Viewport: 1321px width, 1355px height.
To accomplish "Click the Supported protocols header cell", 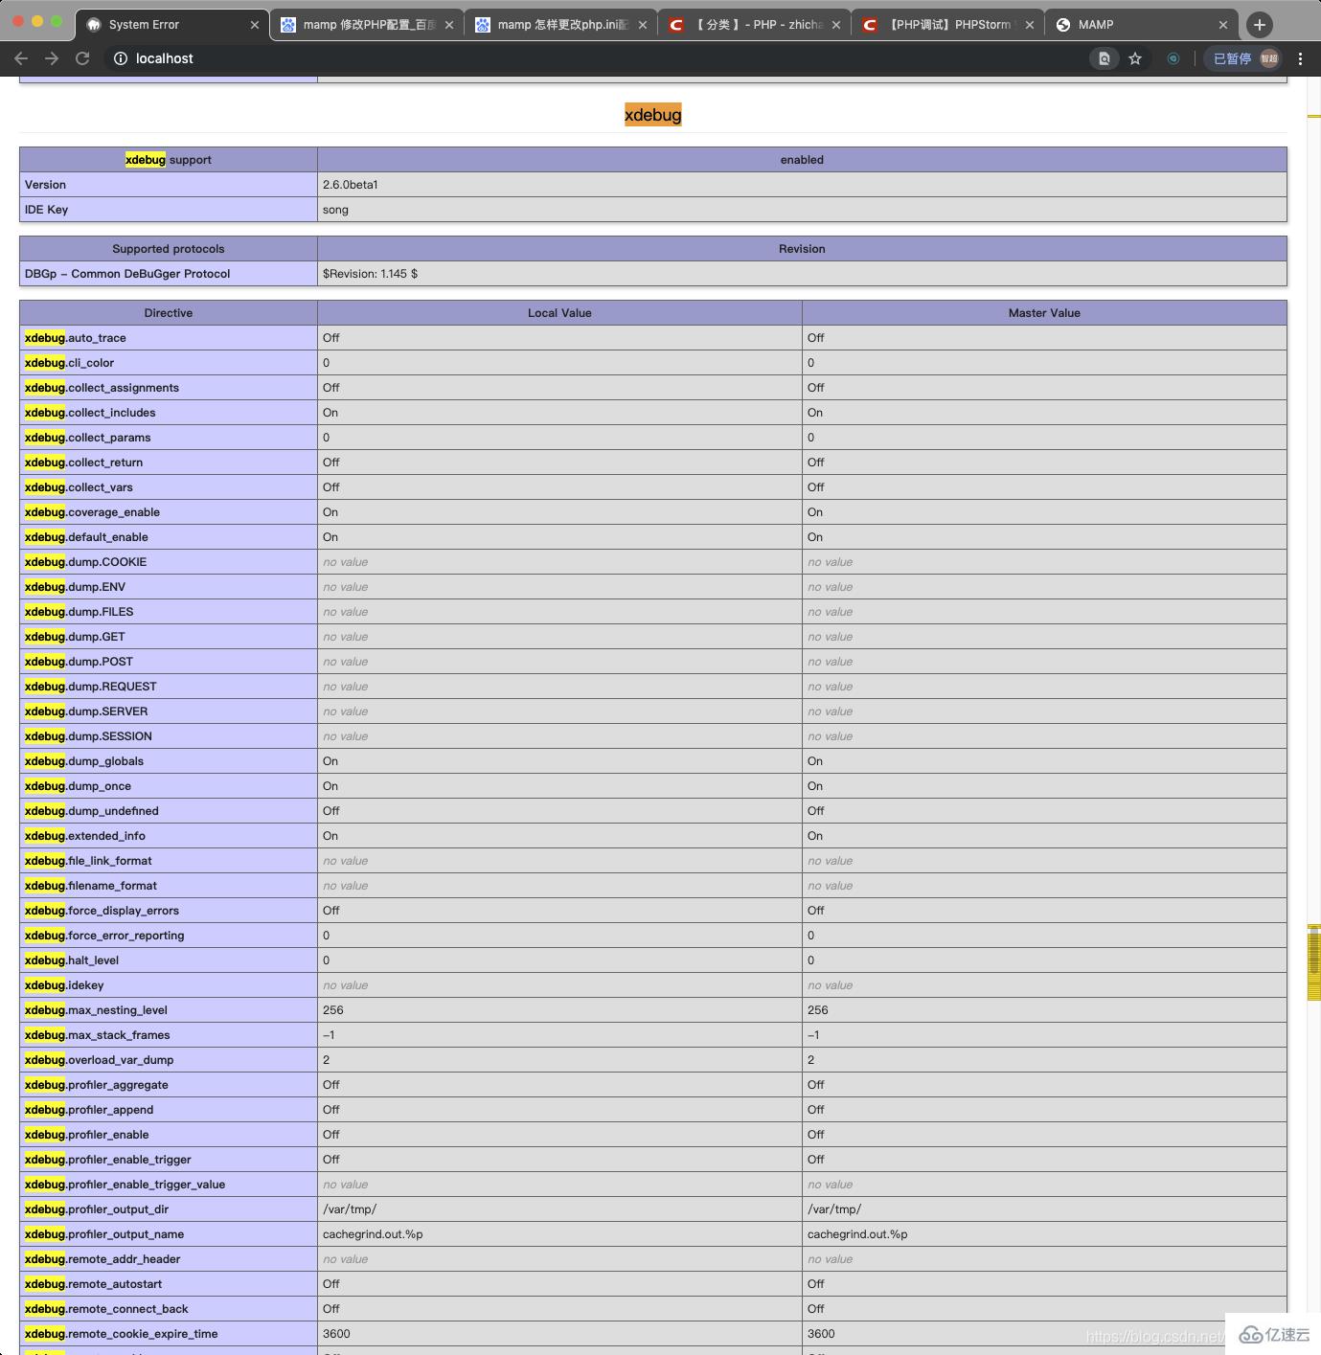I will (x=169, y=249).
